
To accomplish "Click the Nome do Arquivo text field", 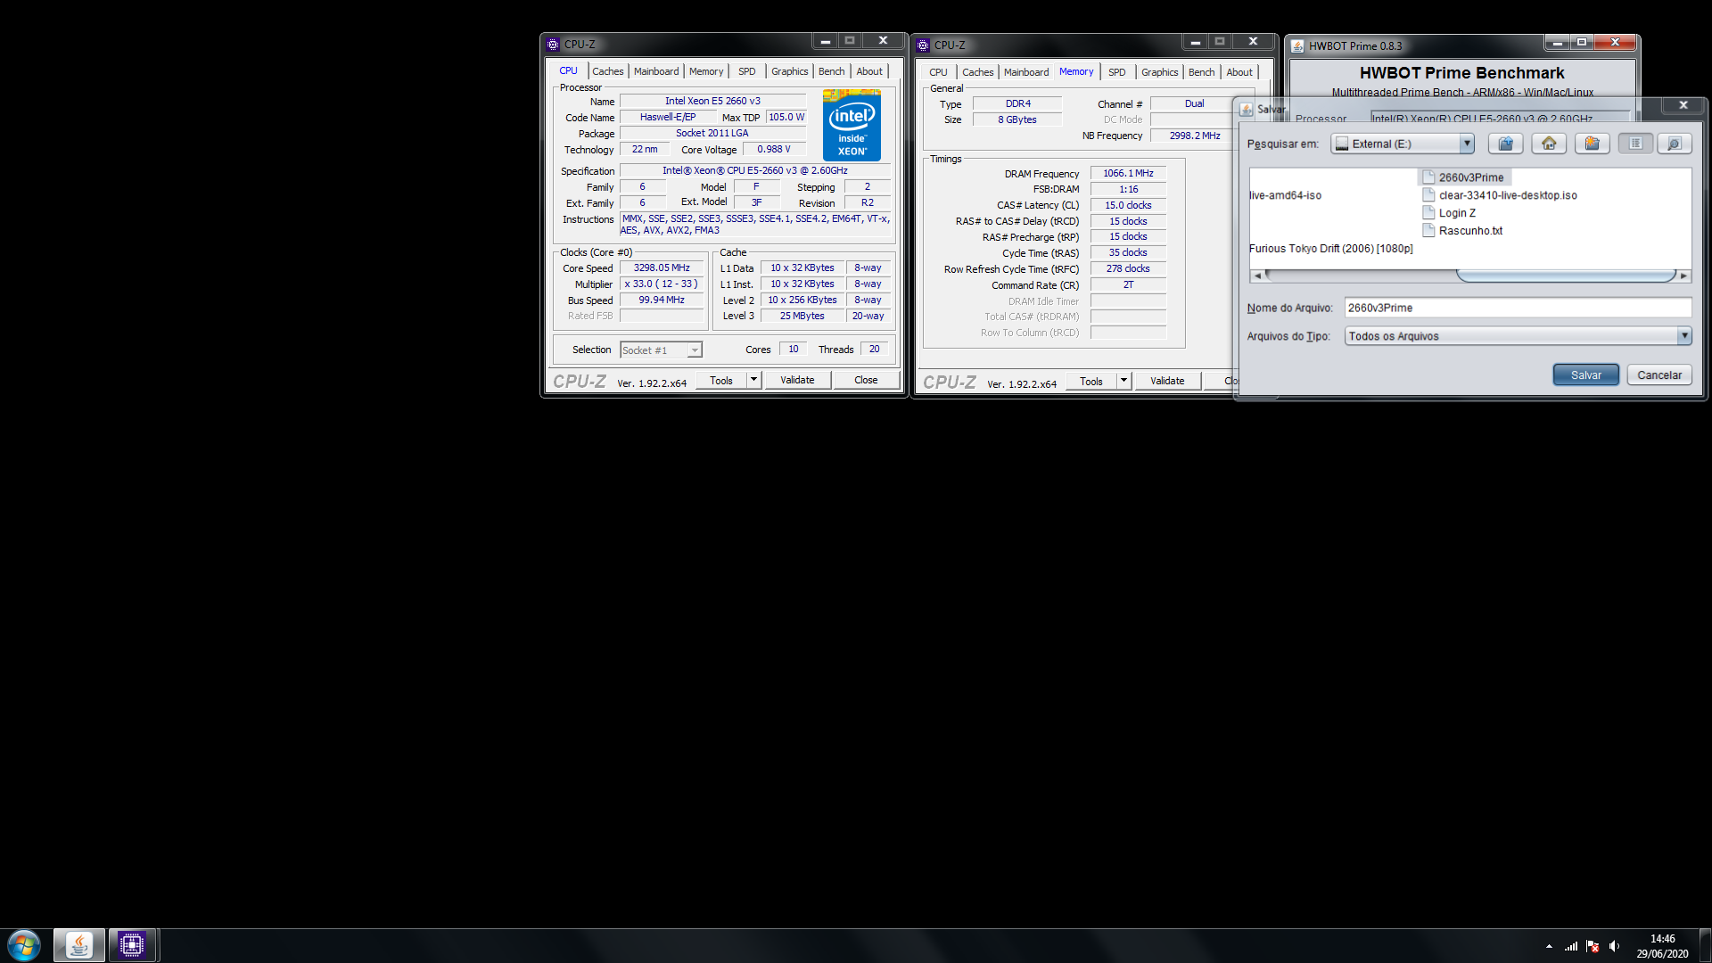I will [1518, 308].
